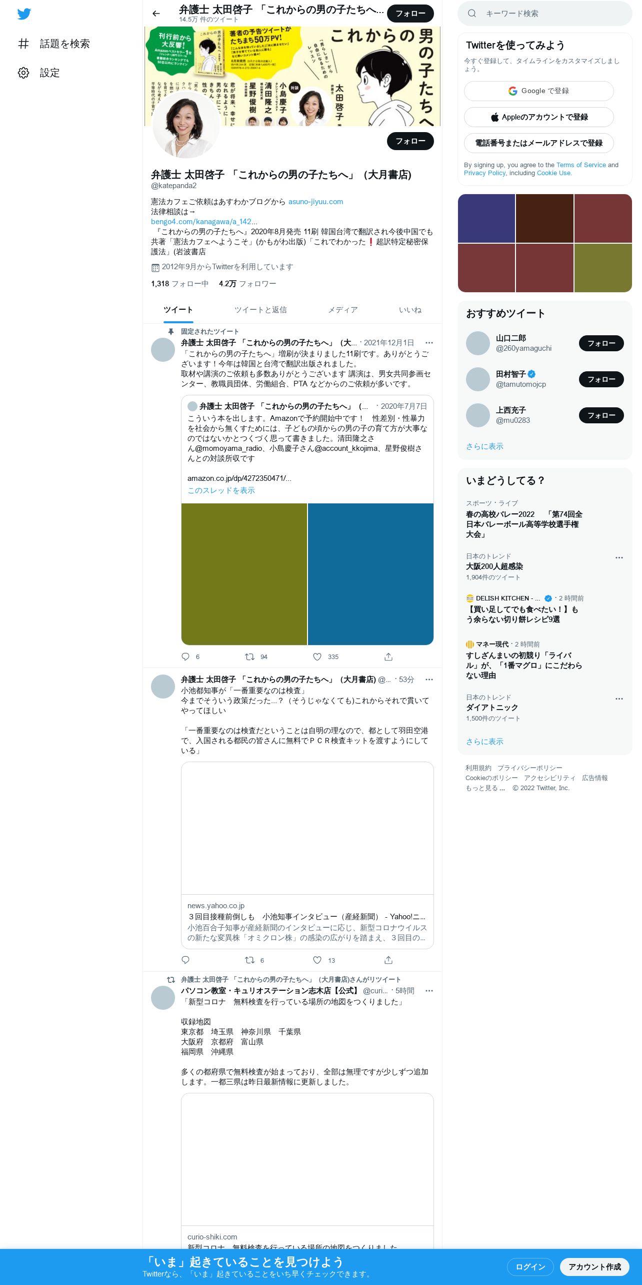Open news.yahoo.co.jp link card
Image resolution: width=642 pixels, height=1285 pixels.
[307, 855]
